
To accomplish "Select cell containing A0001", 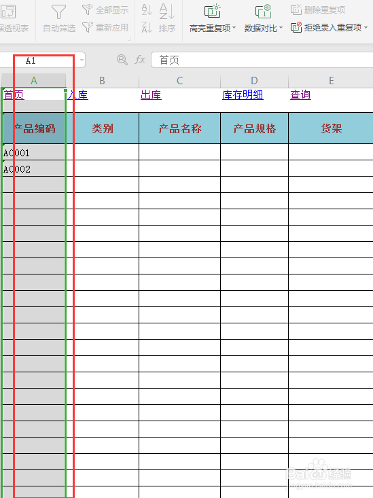I will 34,152.
